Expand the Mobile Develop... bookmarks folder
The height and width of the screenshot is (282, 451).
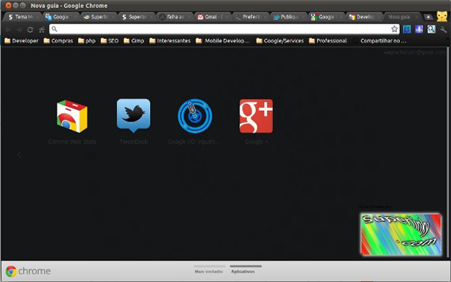click(x=222, y=41)
